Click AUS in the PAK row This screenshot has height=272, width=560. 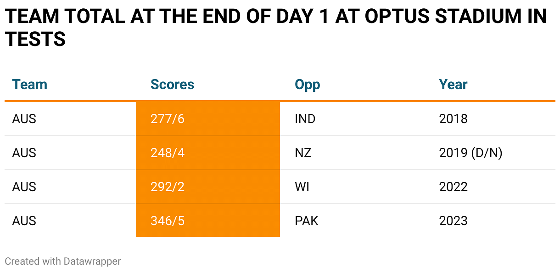point(24,221)
